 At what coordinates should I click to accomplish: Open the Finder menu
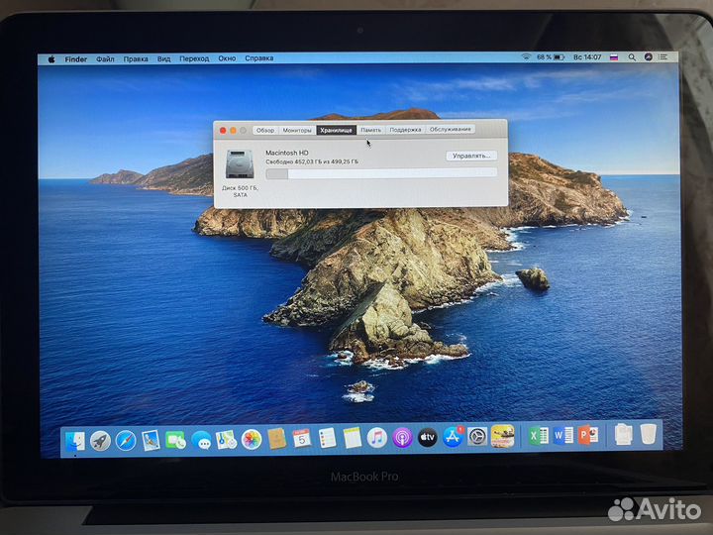tap(76, 59)
